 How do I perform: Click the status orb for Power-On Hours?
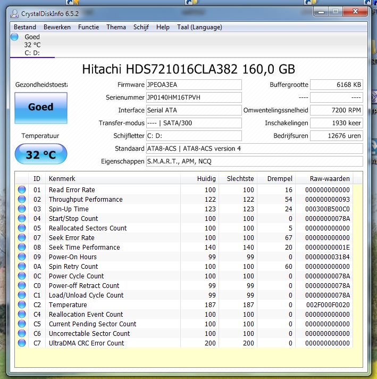22,257
